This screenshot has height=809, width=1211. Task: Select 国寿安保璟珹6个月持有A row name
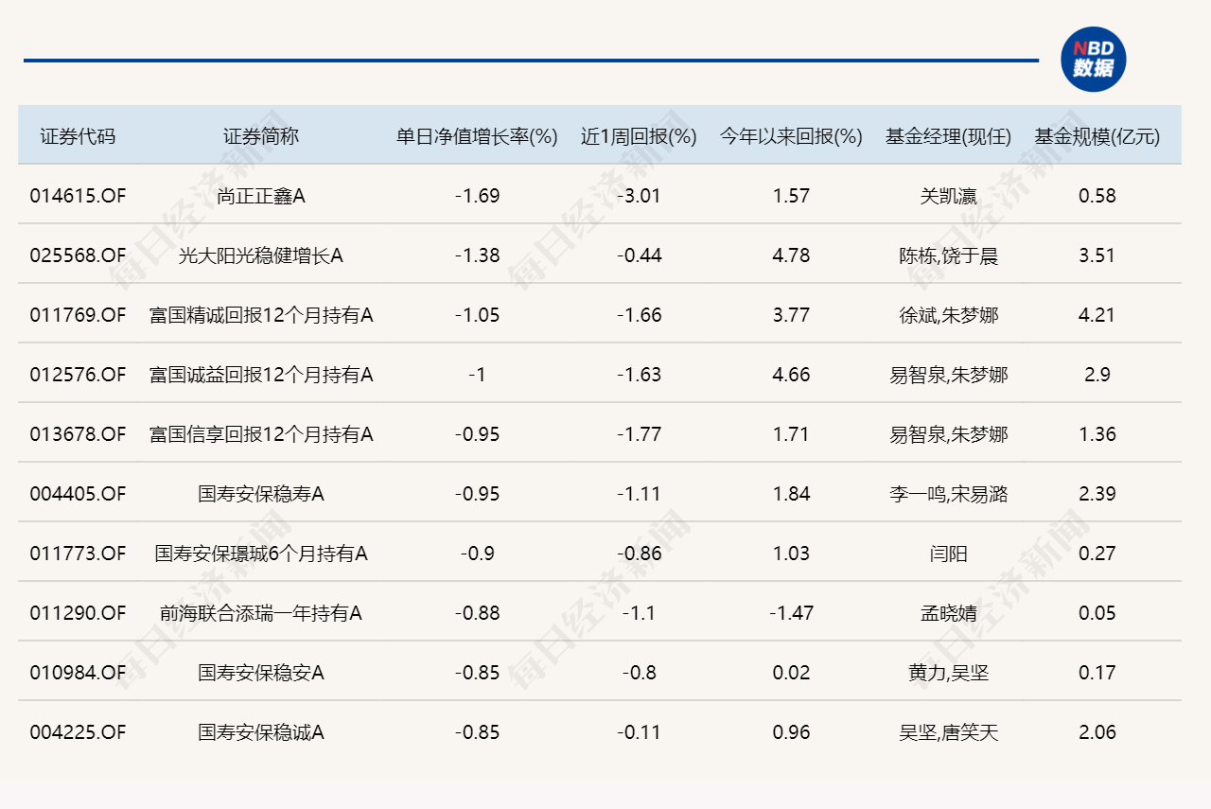pyautogui.click(x=261, y=554)
